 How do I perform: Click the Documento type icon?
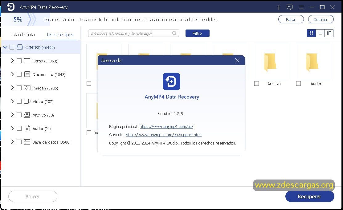coord(27,74)
